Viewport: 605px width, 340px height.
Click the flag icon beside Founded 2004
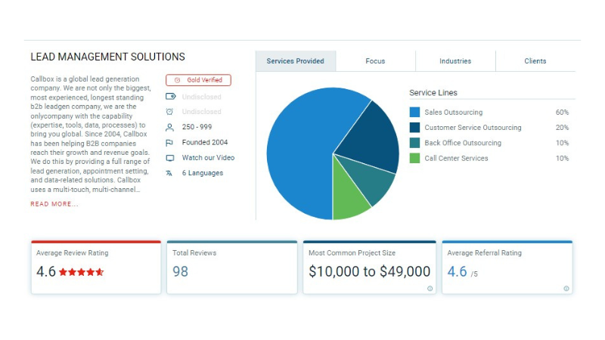point(169,143)
